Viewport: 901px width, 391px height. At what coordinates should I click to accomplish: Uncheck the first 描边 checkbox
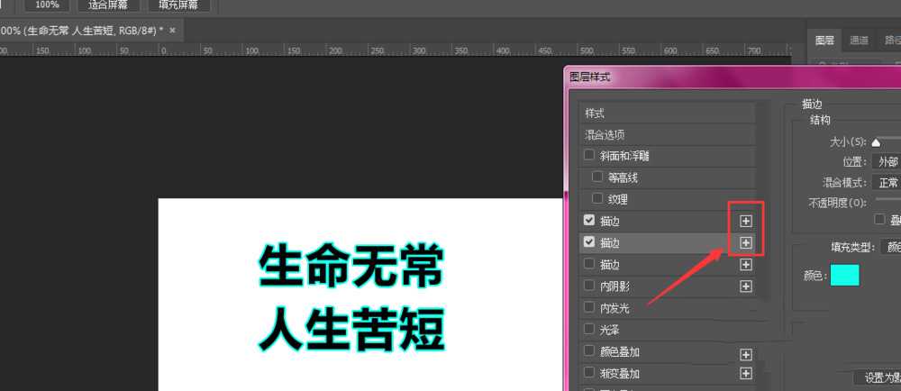click(589, 221)
